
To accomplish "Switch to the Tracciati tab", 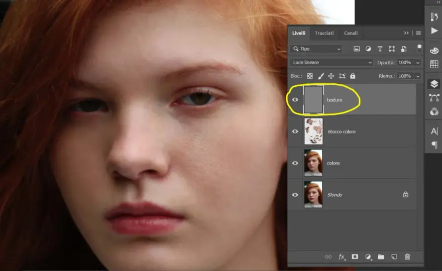I will [324, 33].
